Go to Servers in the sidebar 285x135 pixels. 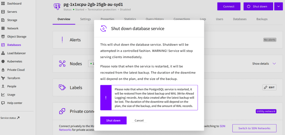pos(12,12)
